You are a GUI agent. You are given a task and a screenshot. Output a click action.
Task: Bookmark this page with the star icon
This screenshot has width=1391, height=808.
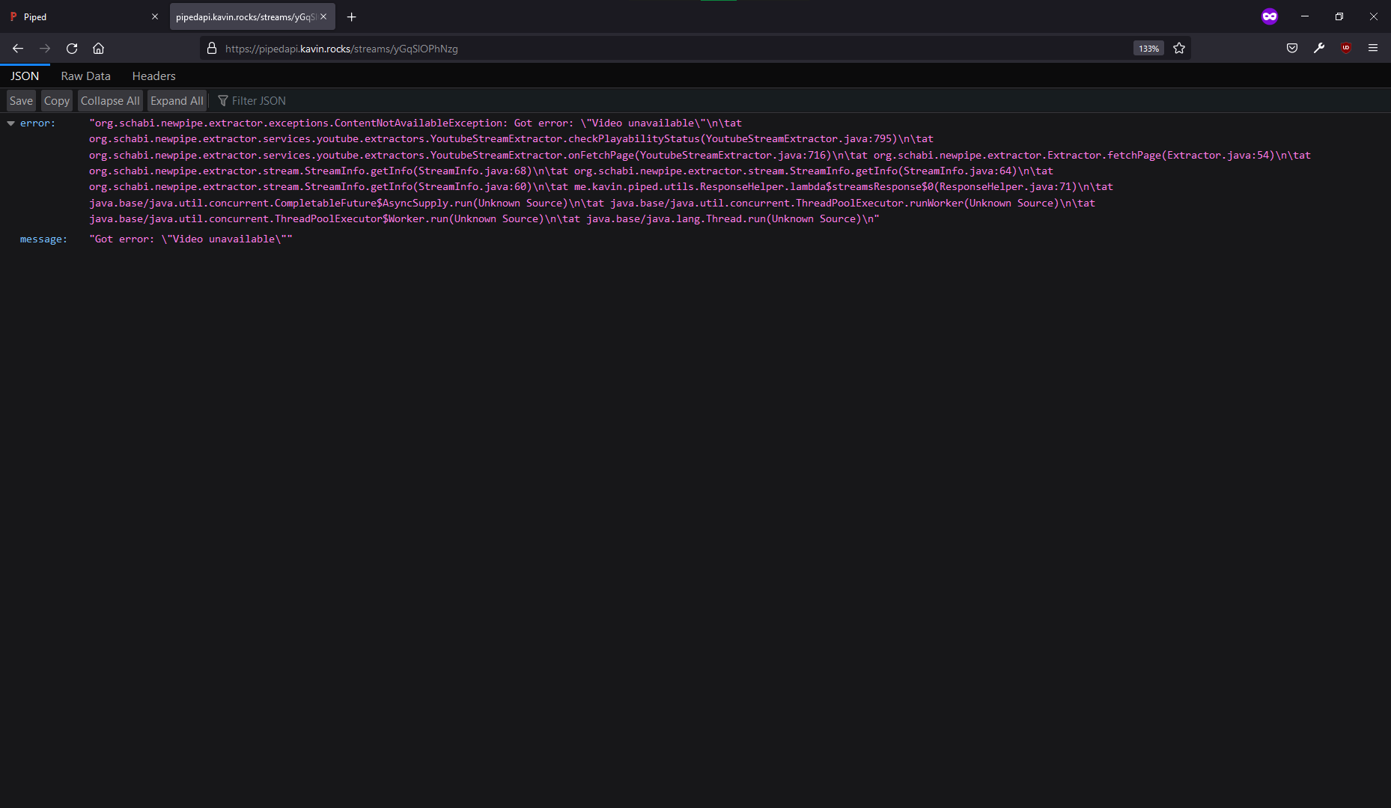point(1179,48)
